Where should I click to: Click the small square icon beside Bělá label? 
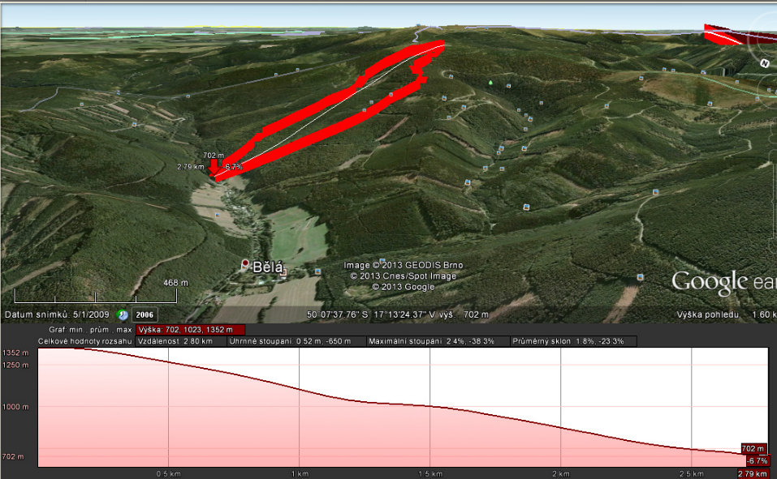[x=283, y=274]
